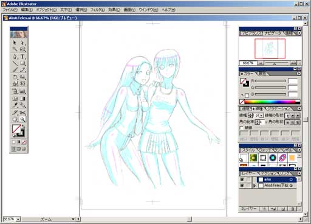This screenshot has width=311, height=224.
Task: Select the Rotate tool
Action: [x=15, y=77]
